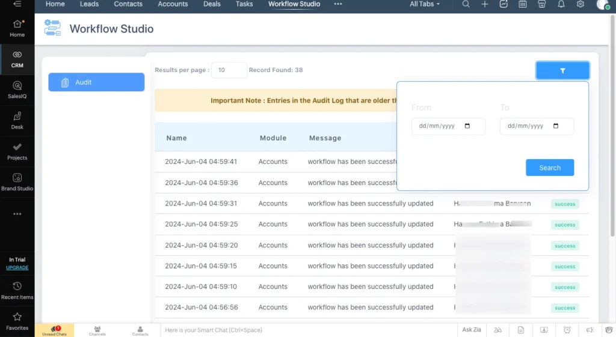Image resolution: width=616 pixels, height=337 pixels.
Task: Click the Search button in filter popup
Action: (550, 168)
